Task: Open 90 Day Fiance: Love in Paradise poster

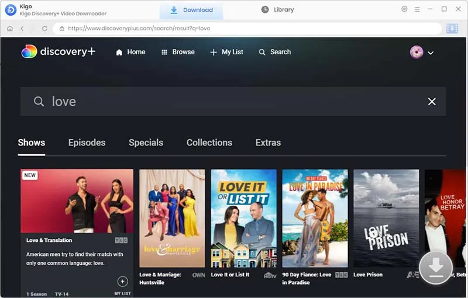Action: click(x=315, y=219)
